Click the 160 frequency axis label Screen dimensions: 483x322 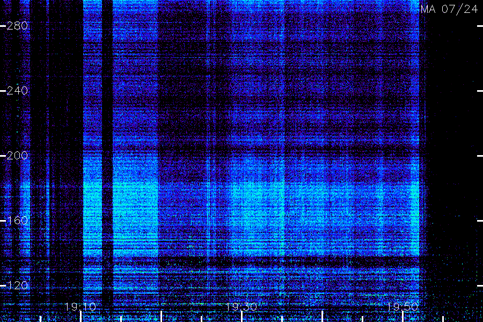[x=17, y=221]
